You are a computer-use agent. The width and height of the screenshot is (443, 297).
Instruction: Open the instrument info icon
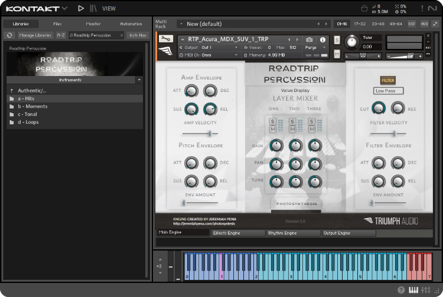click(323, 39)
